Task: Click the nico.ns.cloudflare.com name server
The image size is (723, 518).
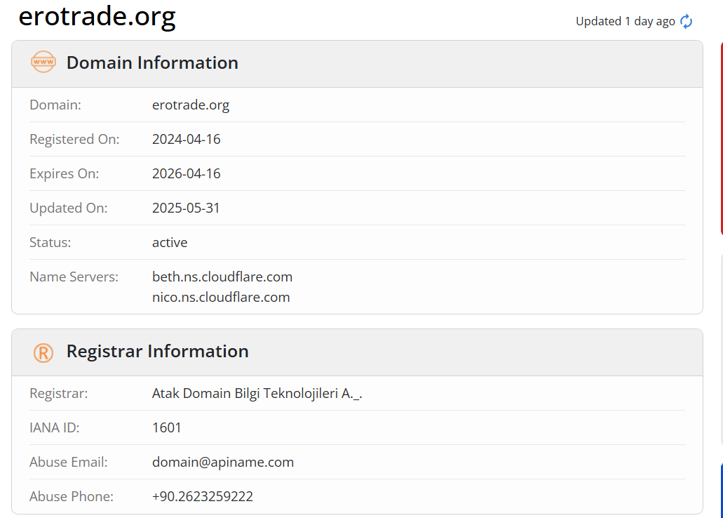Action: 221,298
